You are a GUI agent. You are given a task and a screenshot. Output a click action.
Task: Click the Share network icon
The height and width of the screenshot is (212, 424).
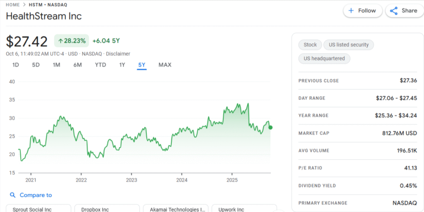pos(394,11)
